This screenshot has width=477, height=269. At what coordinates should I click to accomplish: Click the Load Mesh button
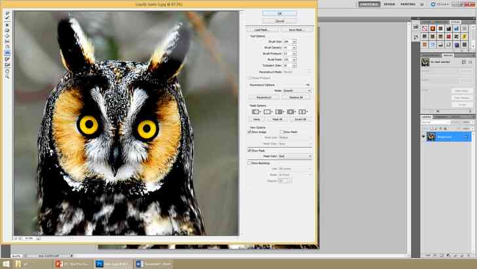point(263,30)
